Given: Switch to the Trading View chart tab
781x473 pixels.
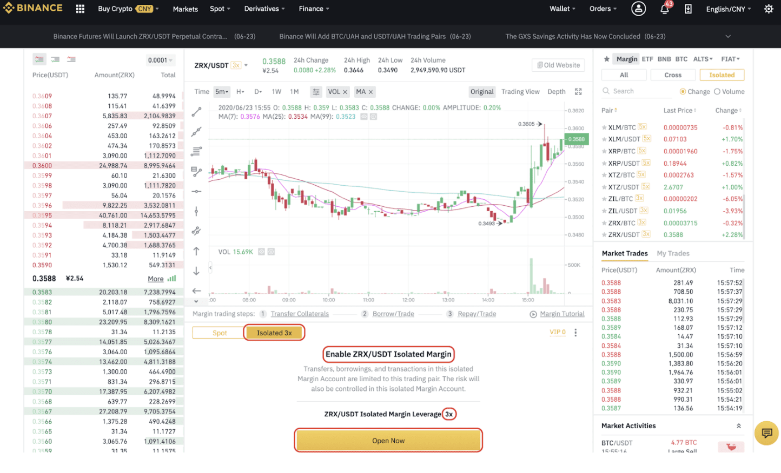Looking at the screenshot, I should 520,92.
